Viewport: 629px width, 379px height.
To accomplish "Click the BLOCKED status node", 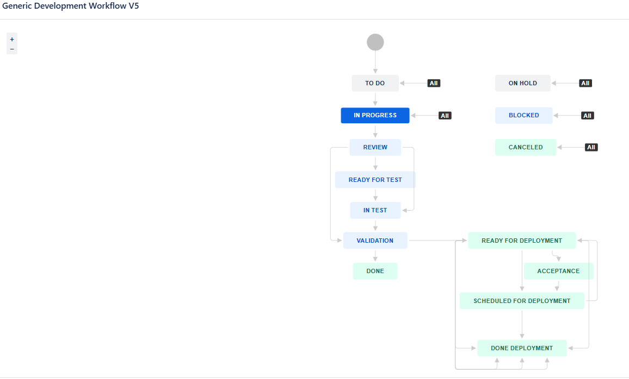I will [x=523, y=115].
